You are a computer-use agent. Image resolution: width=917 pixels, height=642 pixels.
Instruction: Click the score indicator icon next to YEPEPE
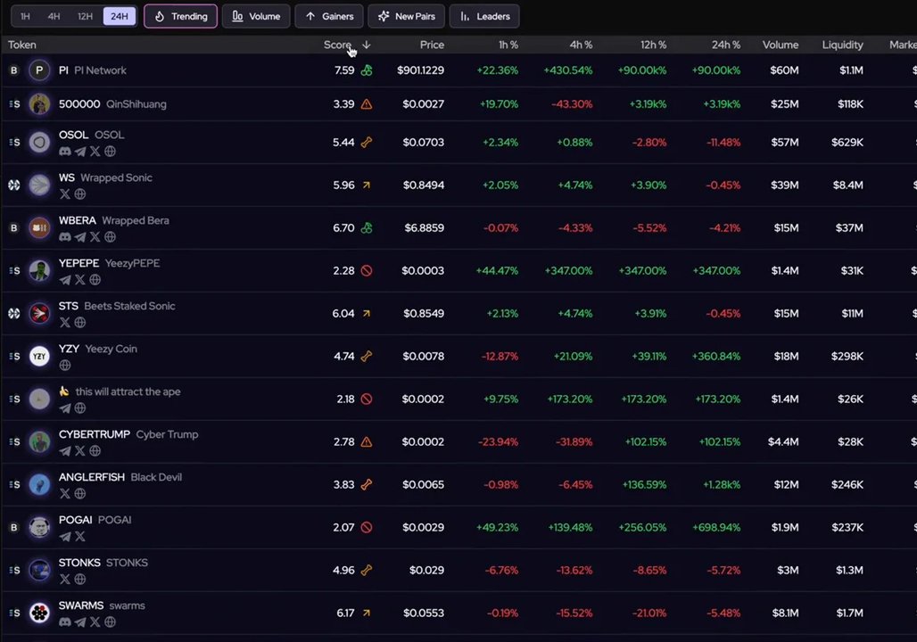pos(366,270)
